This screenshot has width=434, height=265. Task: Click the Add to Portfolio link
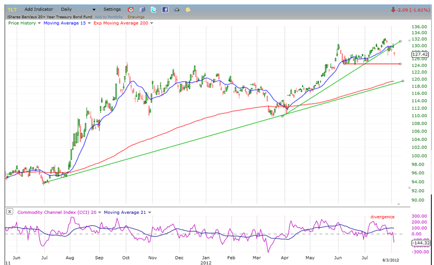(x=109, y=16)
